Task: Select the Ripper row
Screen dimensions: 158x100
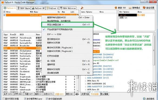Action: pos(22,74)
